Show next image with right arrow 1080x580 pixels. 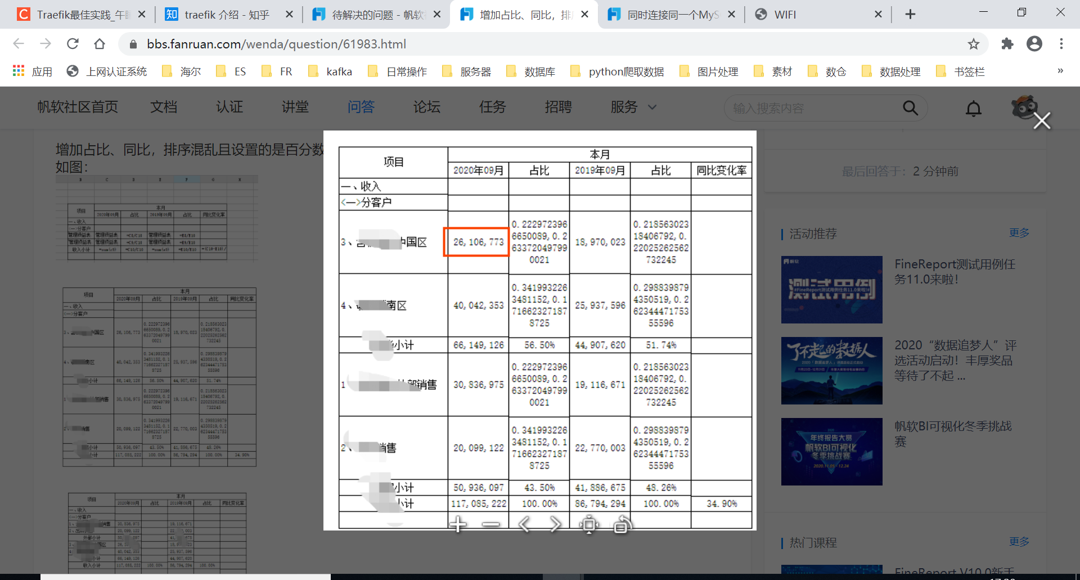pyautogui.click(x=556, y=524)
